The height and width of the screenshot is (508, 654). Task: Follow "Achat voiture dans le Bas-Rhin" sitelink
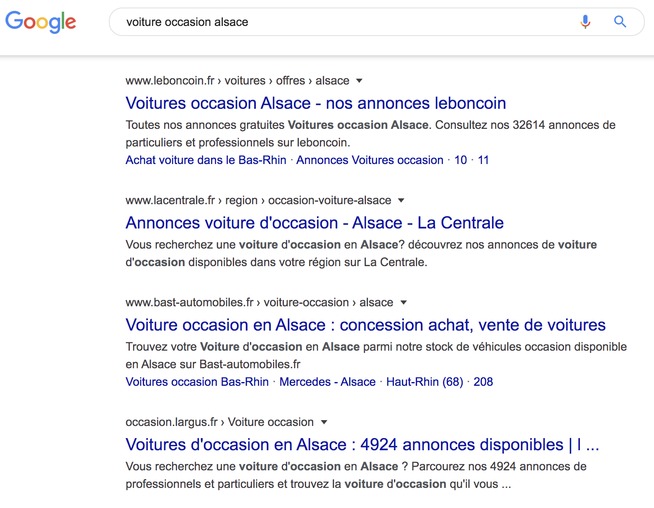[x=206, y=160]
